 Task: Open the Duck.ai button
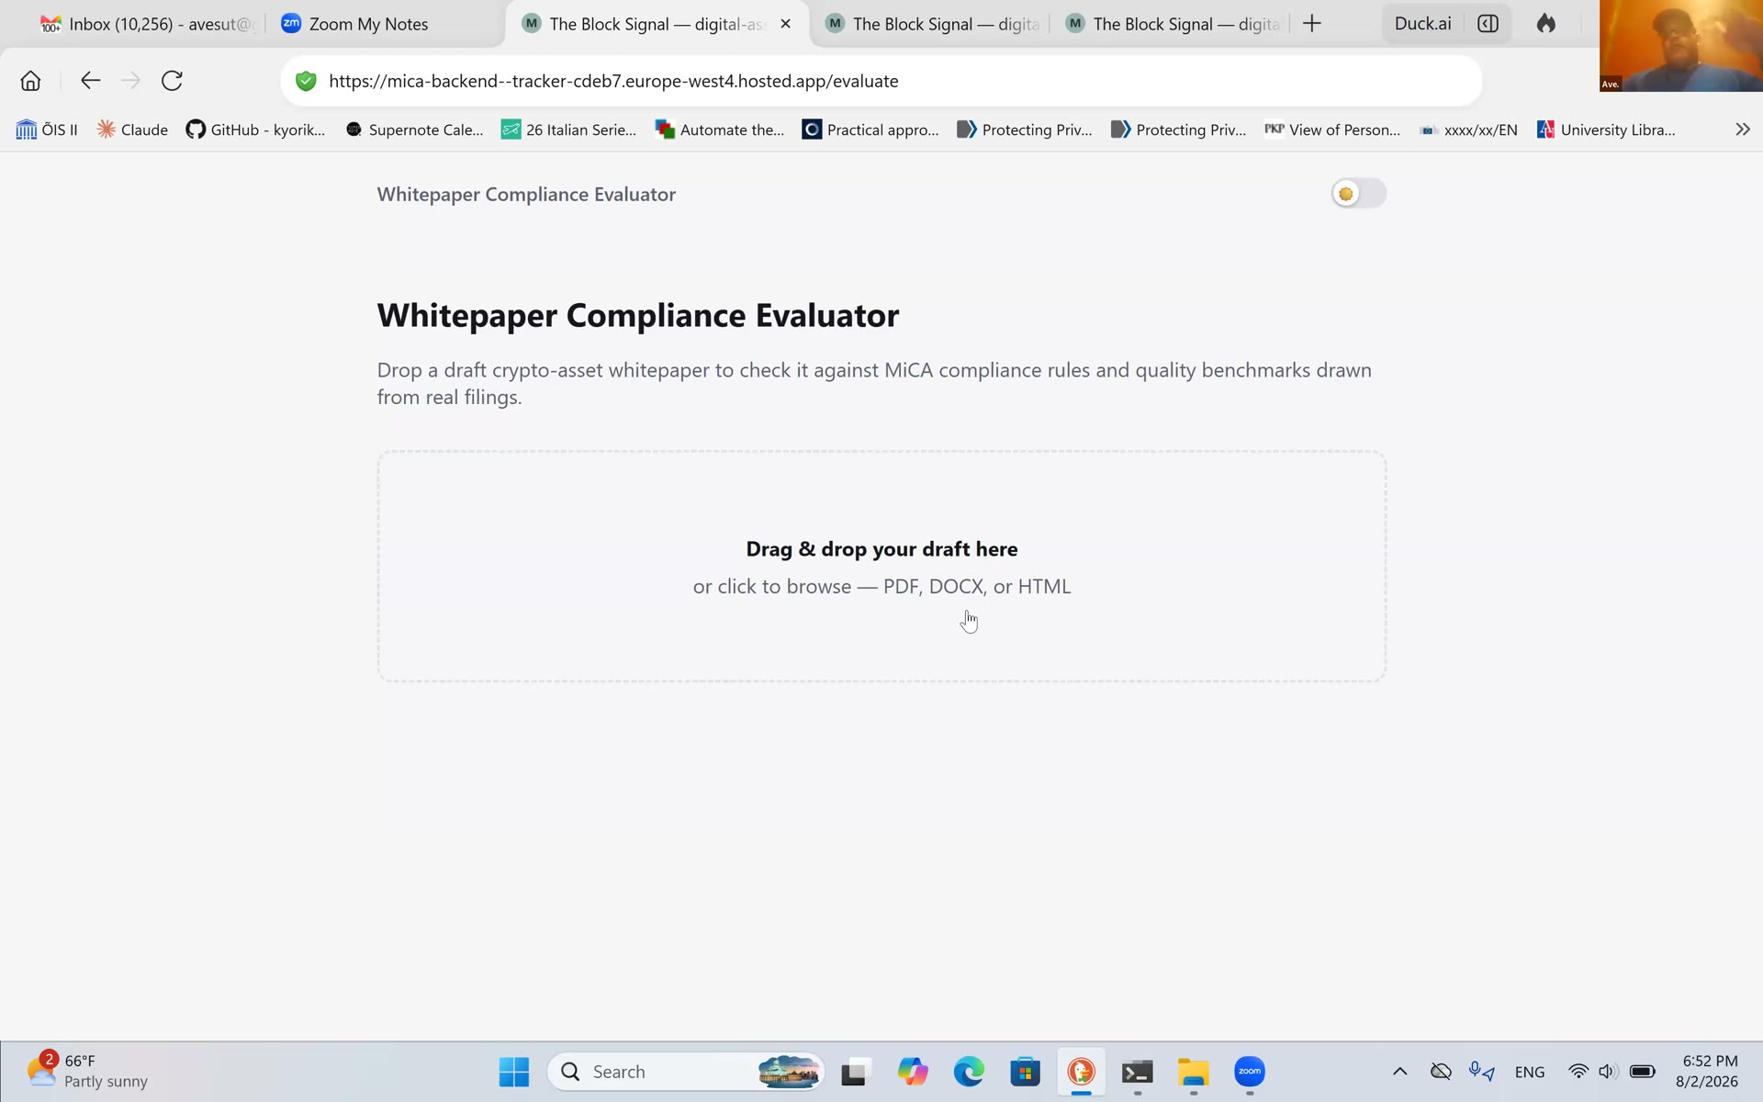click(1422, 24)
